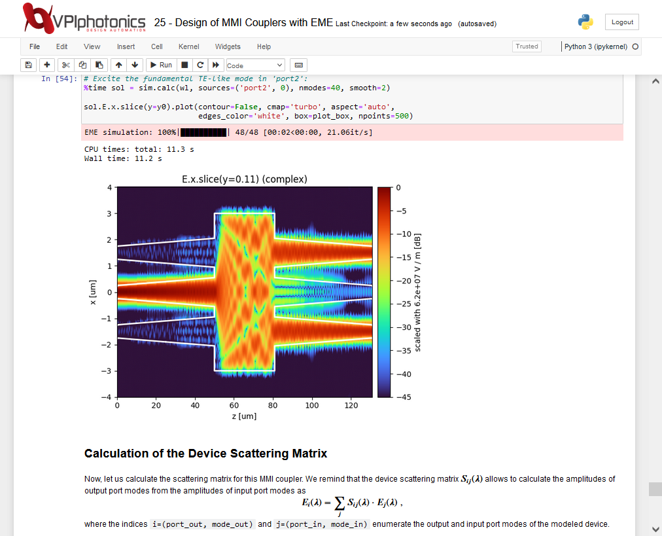Move selected cell down arrow
The image size is (662, 536).
[135, 65]
